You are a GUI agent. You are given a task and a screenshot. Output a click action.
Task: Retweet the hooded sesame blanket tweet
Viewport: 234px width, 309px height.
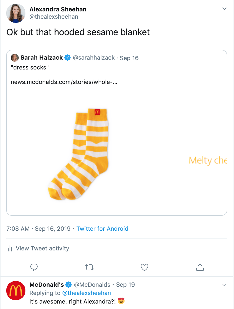[x=90, y=267]
